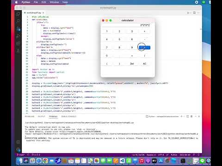Split the editor to the right

[x=194, y=13]
